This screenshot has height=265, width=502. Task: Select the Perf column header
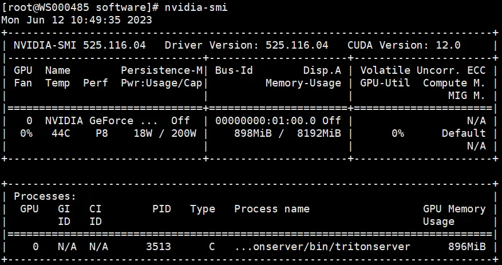pyautogui.click(x=96, y=83)
